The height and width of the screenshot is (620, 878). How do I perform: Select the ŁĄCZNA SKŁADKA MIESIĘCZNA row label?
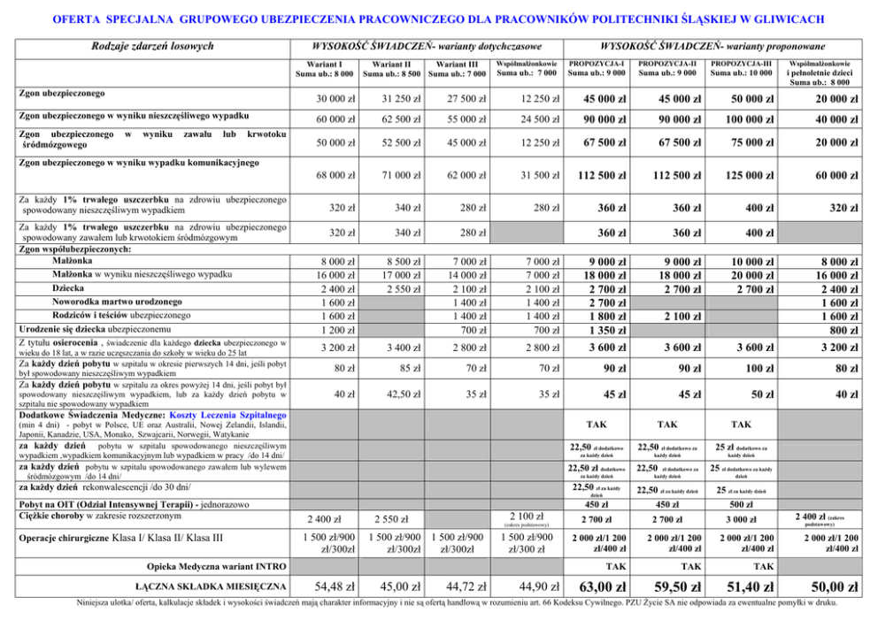click(x=211, y=586)
